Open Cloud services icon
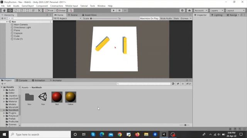This screenshot has height=138, width=247. pos(189,10)
